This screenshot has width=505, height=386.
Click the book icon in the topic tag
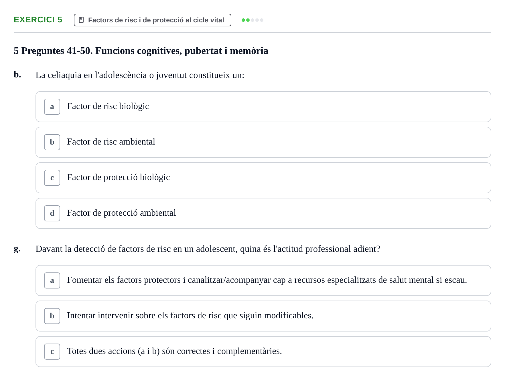pyautogui.click(x=81, y=20)
